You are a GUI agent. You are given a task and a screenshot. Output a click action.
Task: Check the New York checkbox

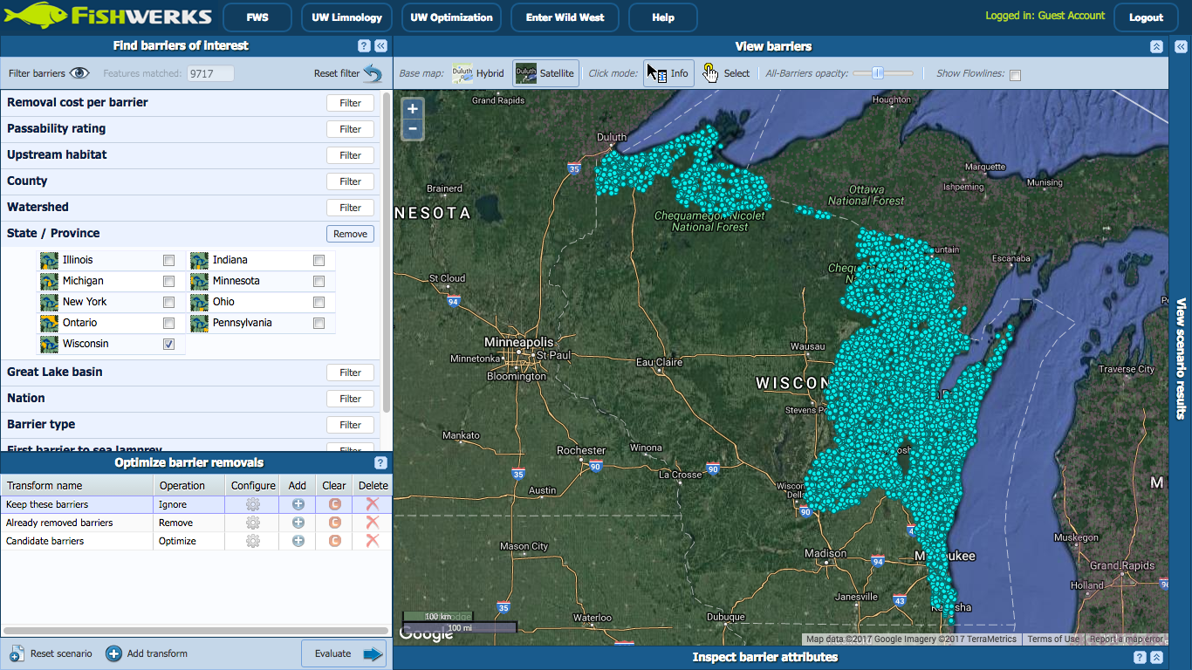pyautogui.click(x=168, y=302)
